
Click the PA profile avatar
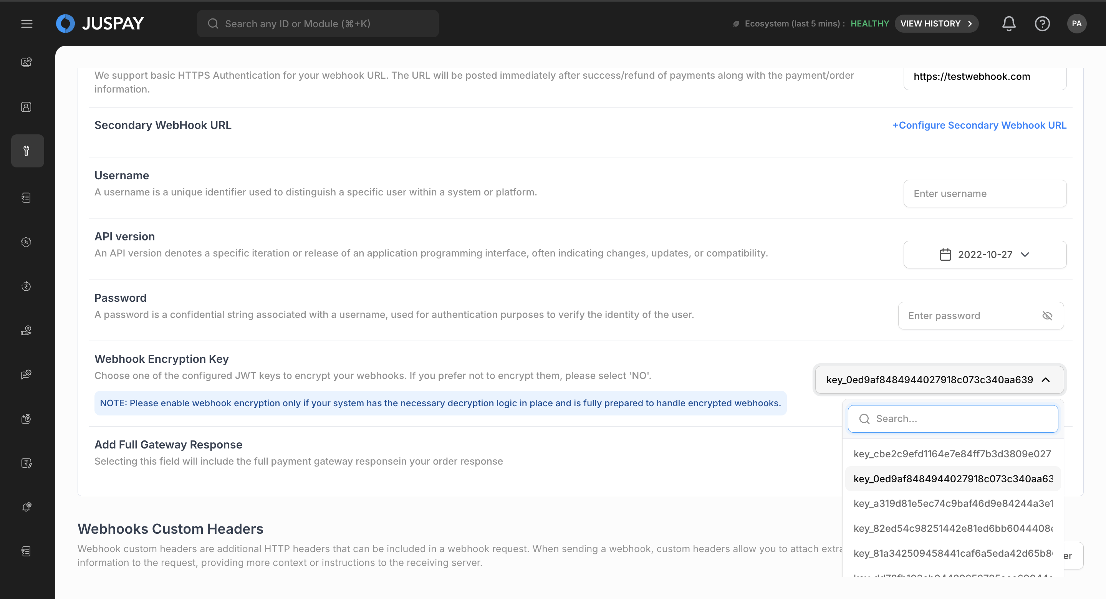pyautogui.click(x=1076, y=24)
